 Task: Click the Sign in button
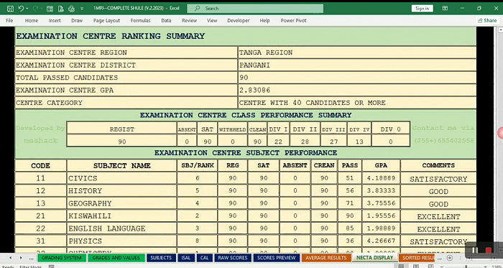coord(423,9)
